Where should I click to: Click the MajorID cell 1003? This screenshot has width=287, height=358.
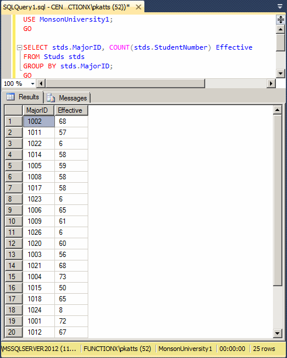coord(39,255)
